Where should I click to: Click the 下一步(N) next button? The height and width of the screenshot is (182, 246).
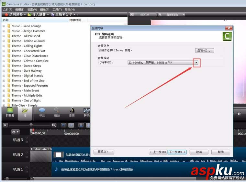point(177,152)
